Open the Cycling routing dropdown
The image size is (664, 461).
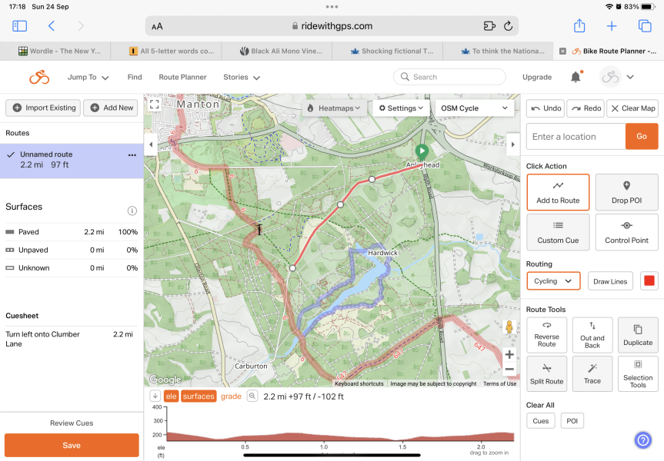553,281
